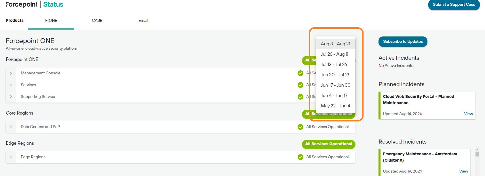Click Subscribe to Updates
This screenshot has height=176, width=485.
point(403,42)
